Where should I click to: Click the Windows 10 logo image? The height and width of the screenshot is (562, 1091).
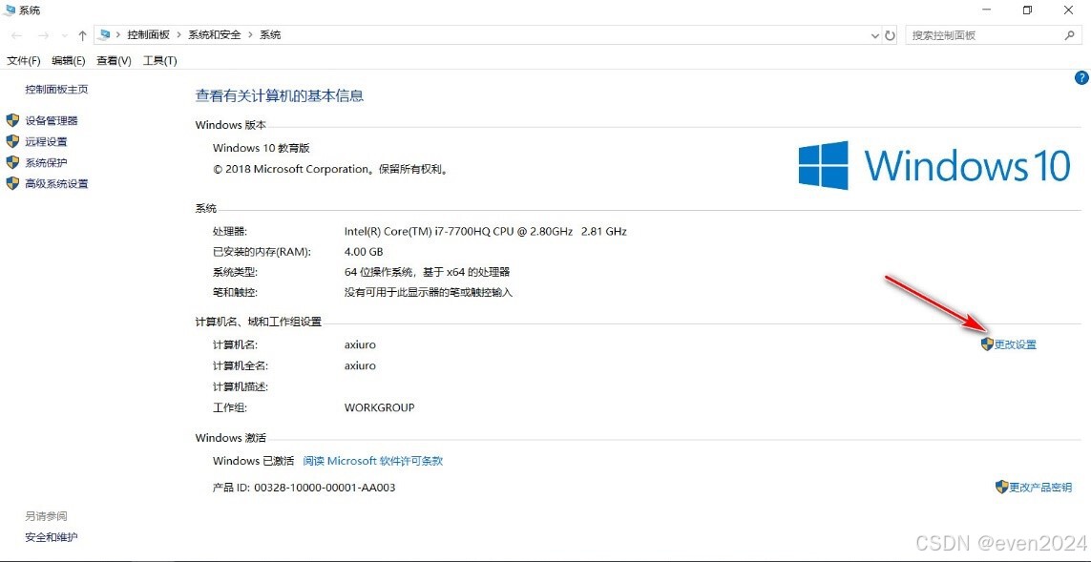pyautogui.click(x=934, y=165)
